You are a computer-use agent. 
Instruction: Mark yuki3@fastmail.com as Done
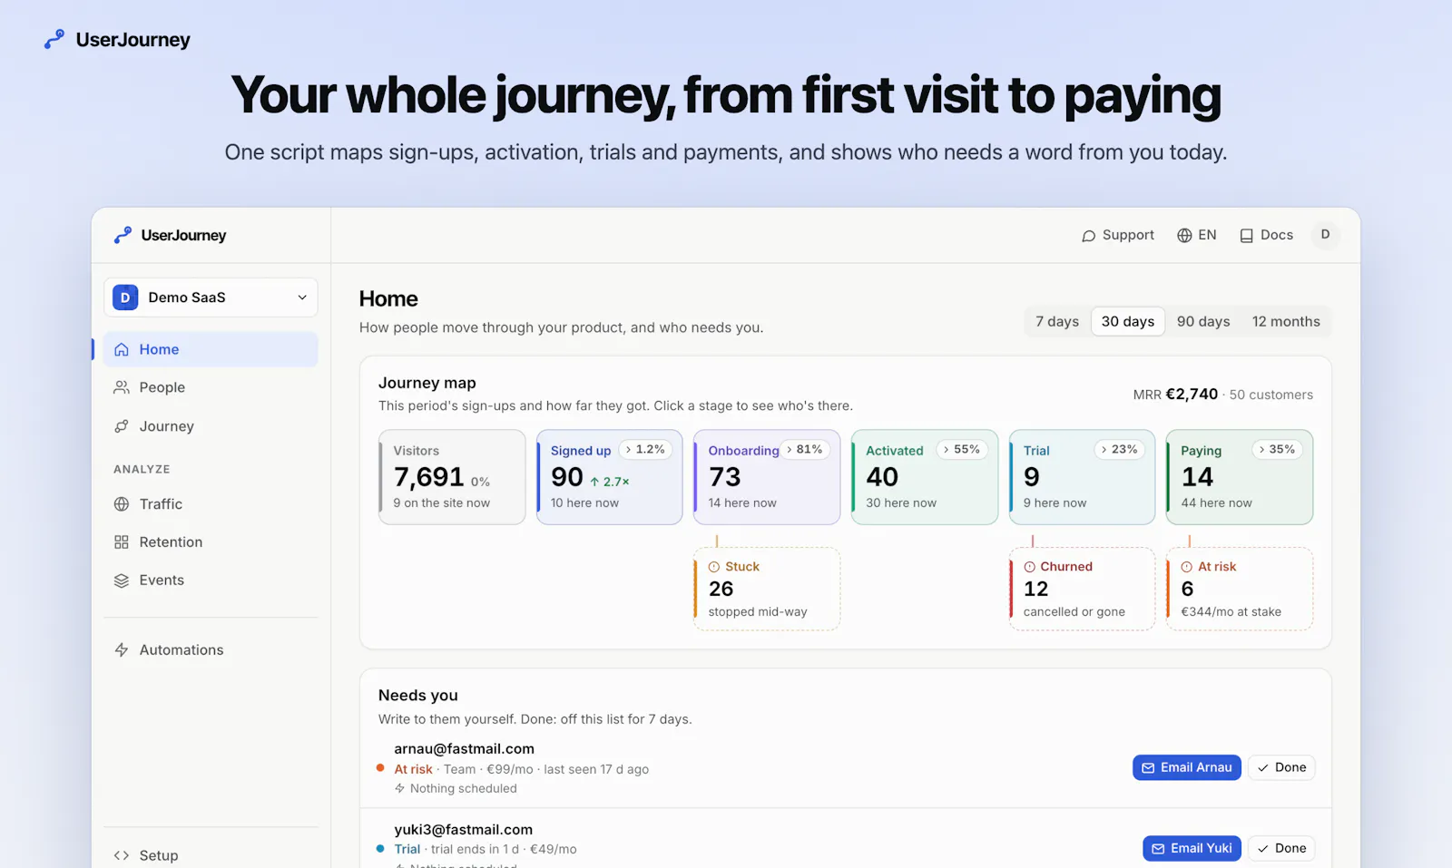[1281, 849]
